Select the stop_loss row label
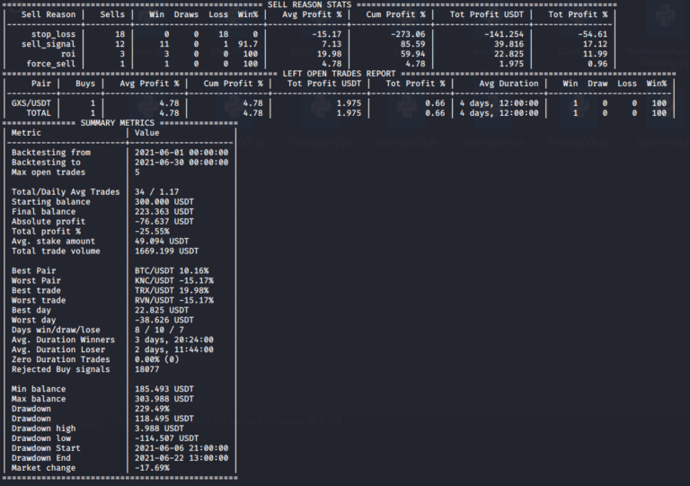Screen dimensions: 690x486 [49, 33]
